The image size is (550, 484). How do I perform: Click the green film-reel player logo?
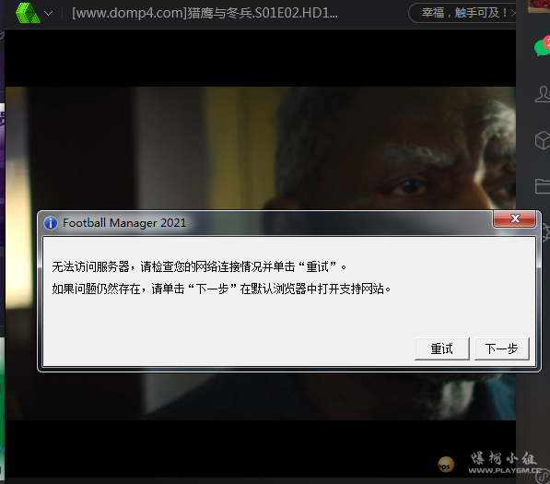(28, 13)
